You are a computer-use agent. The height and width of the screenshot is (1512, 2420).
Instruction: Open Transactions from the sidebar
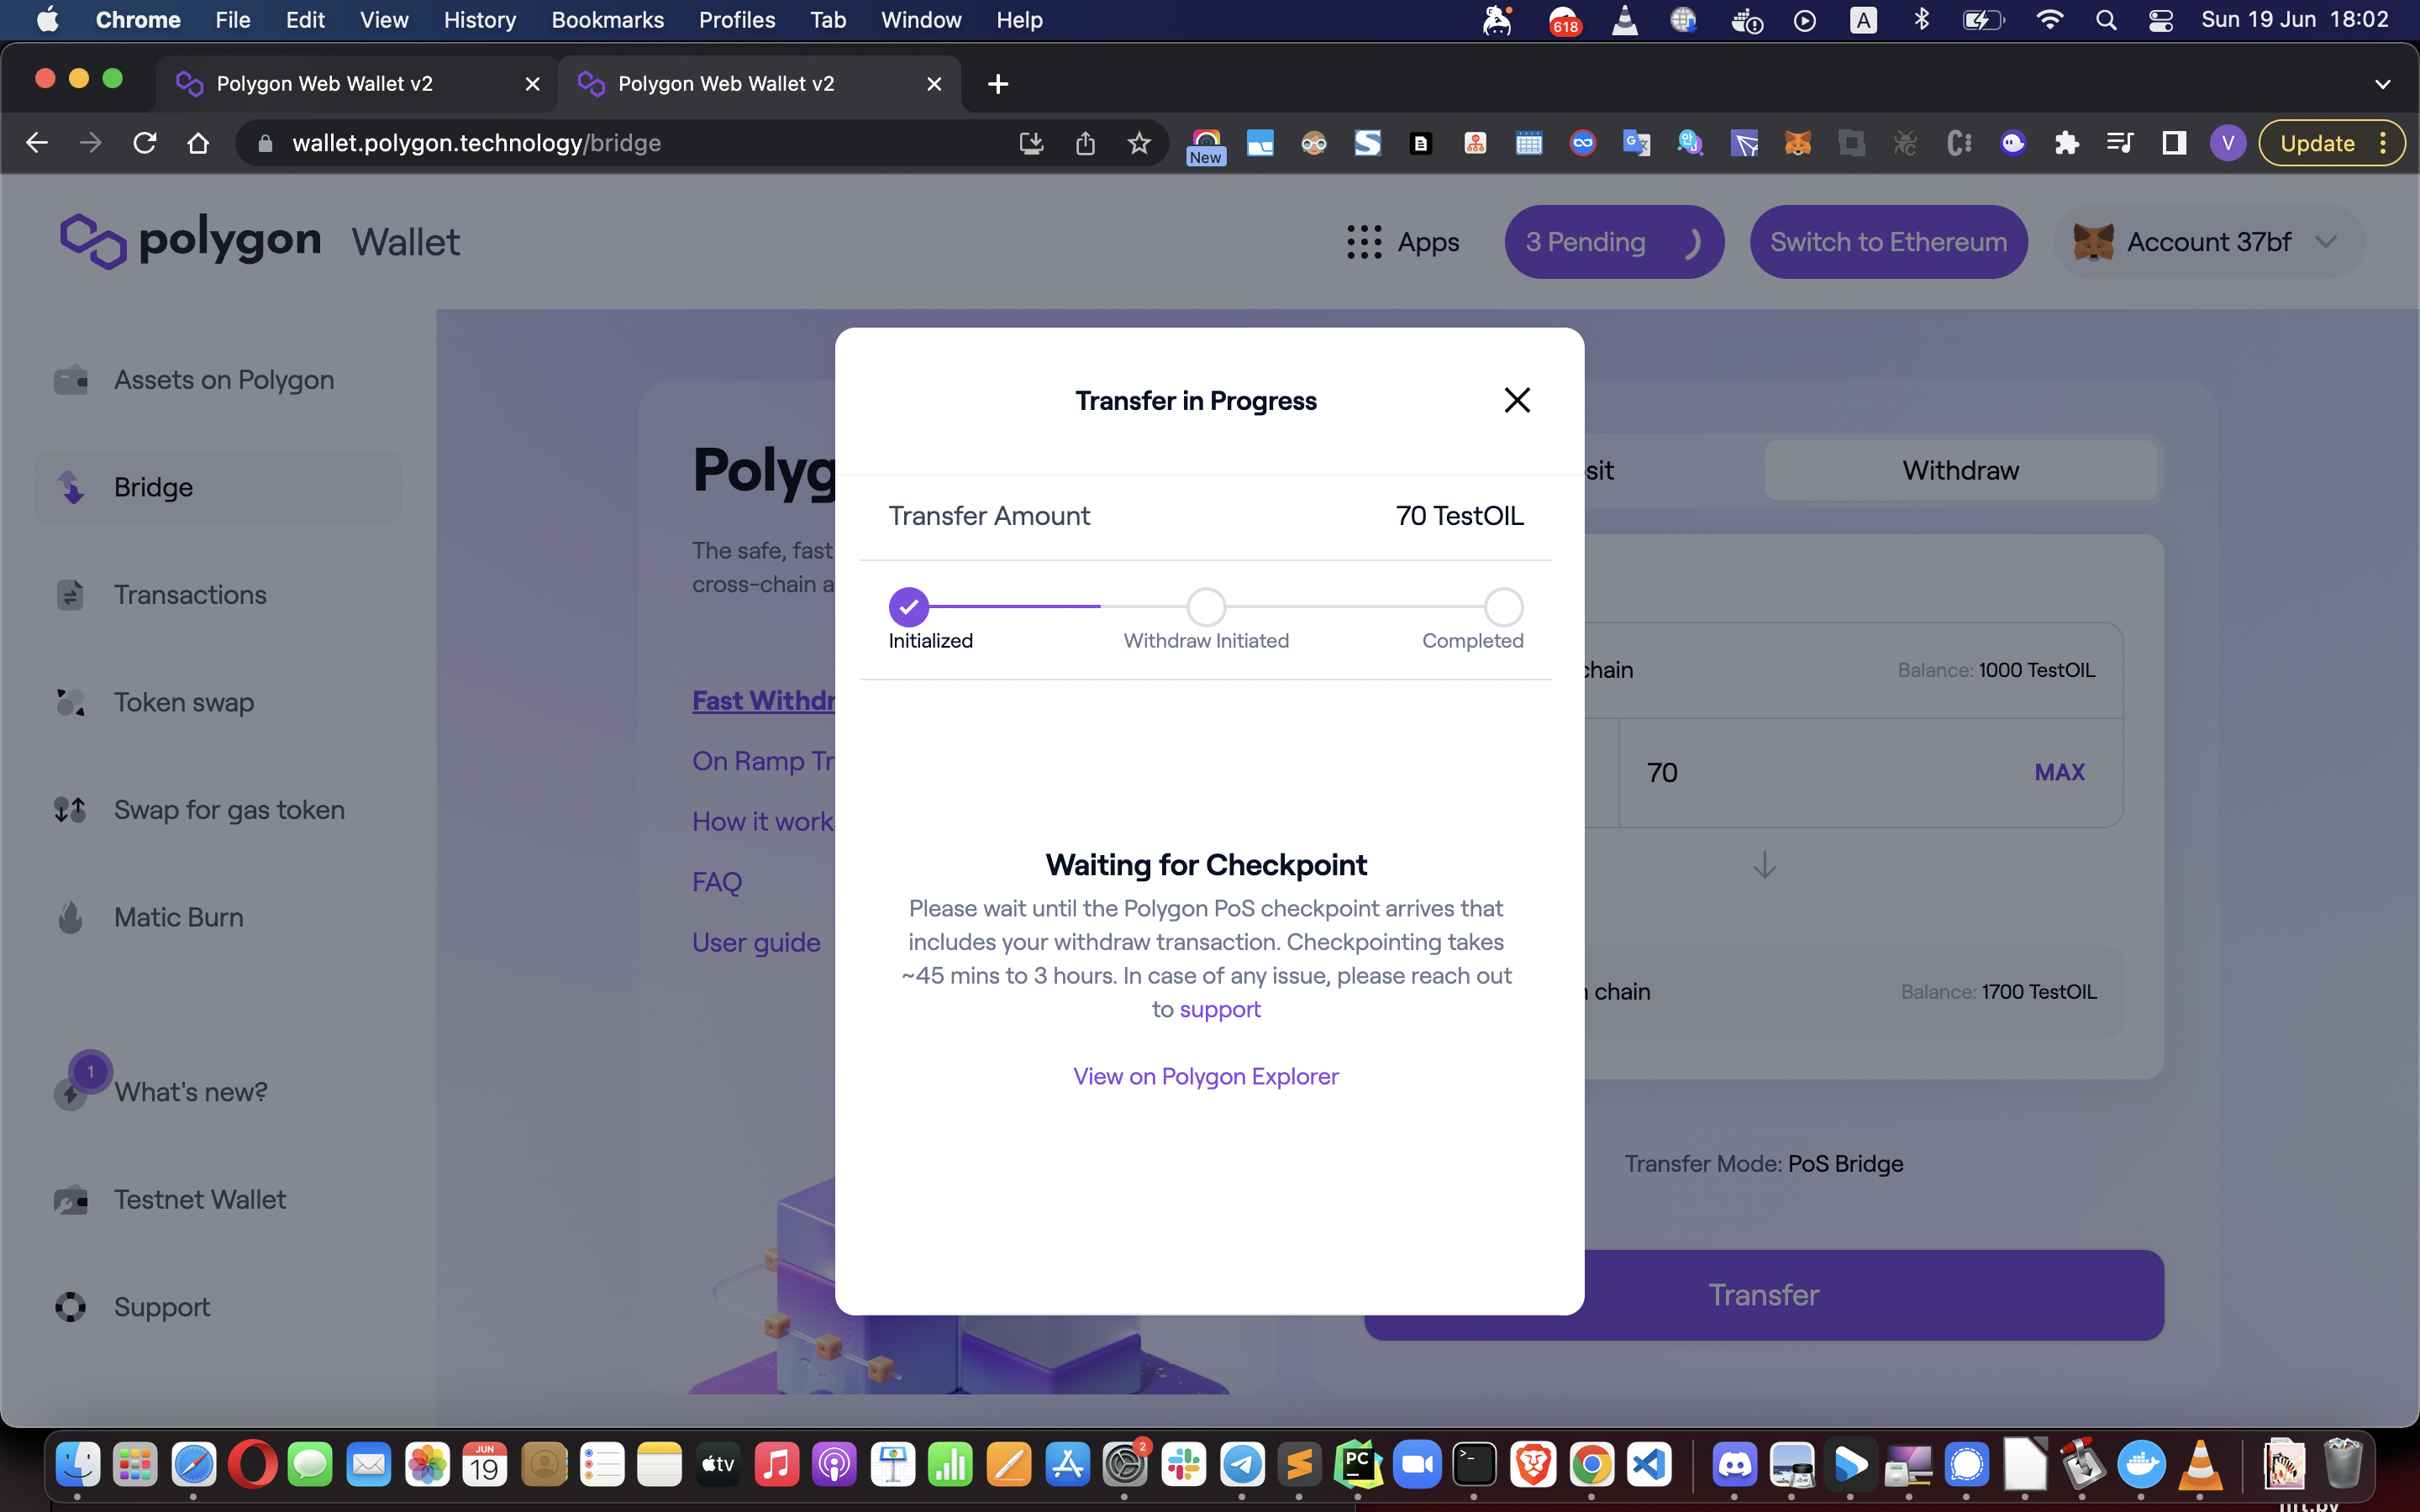(x=189, y=595)
